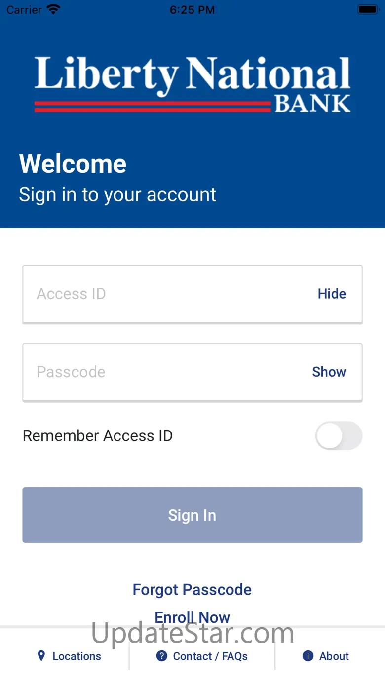Tap the Liberty National Bank logo
Screen dimensions: 385x684
coord(192,84)
